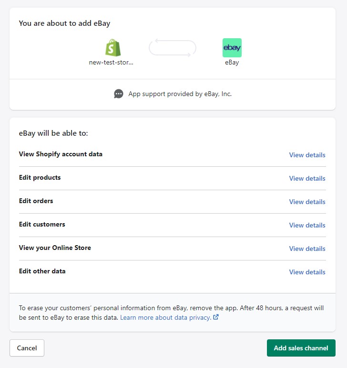Click the View Shopify account data permission title
Screen dimensions: 347x368
(61, 154)
